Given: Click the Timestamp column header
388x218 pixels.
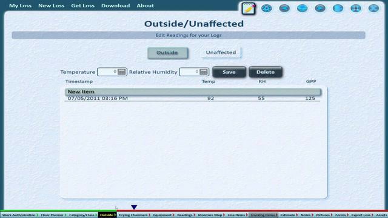Looking at the screenshot, I should (79, 82).
